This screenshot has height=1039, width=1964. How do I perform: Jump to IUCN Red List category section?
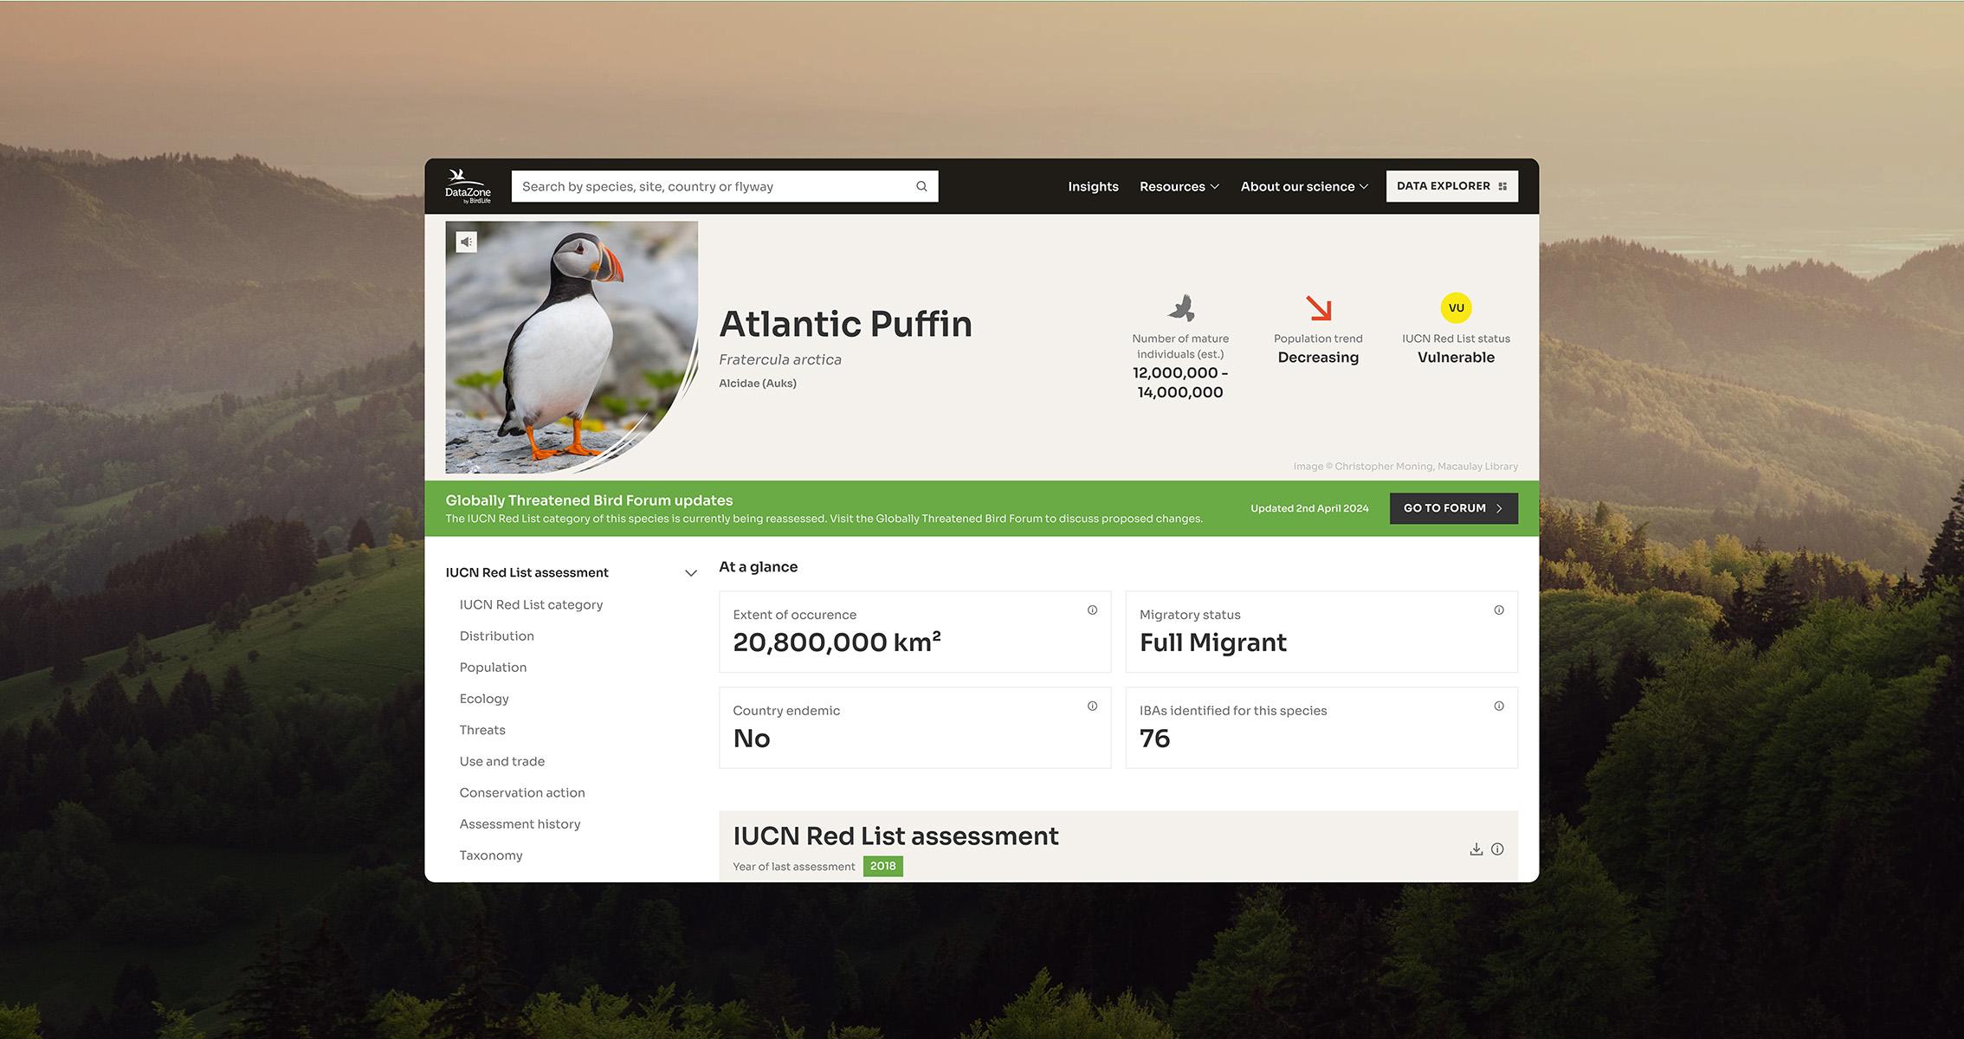(x=531, y=604)
